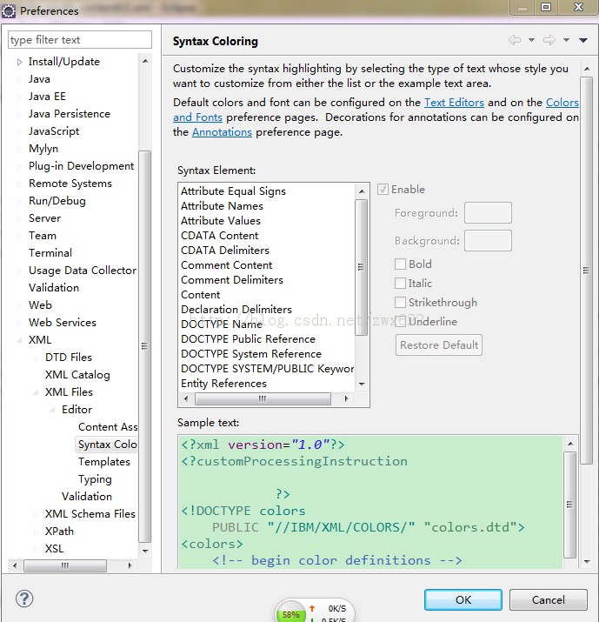Toggle the Bold checkbox
The width and height of the screenshot is (599, 622).
(400, 264)
